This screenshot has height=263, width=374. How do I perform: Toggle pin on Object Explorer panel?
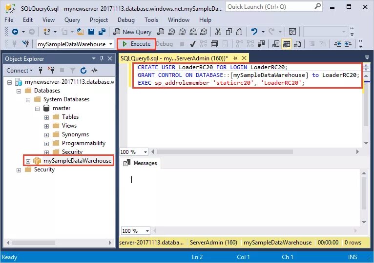[102, 58]
